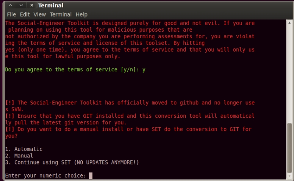This screenshot has height=181, width=294.
Task: Open the Terminal menu
Action: [x=61, y=14]
